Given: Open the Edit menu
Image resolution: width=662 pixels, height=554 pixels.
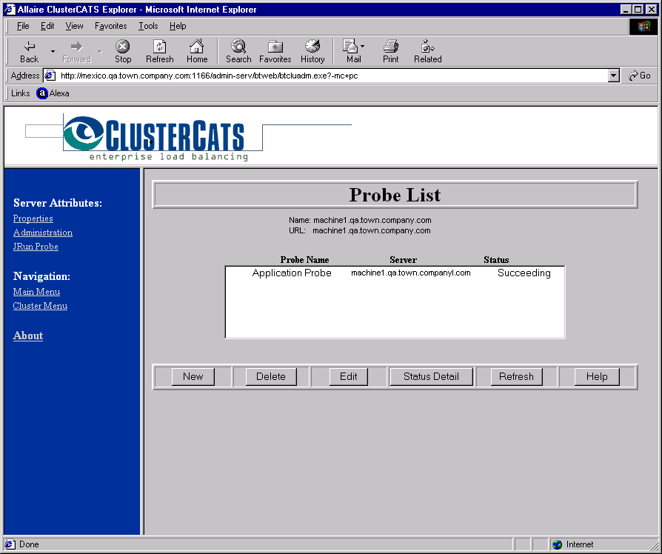Looking at the screenshot, I should point(47,26).
